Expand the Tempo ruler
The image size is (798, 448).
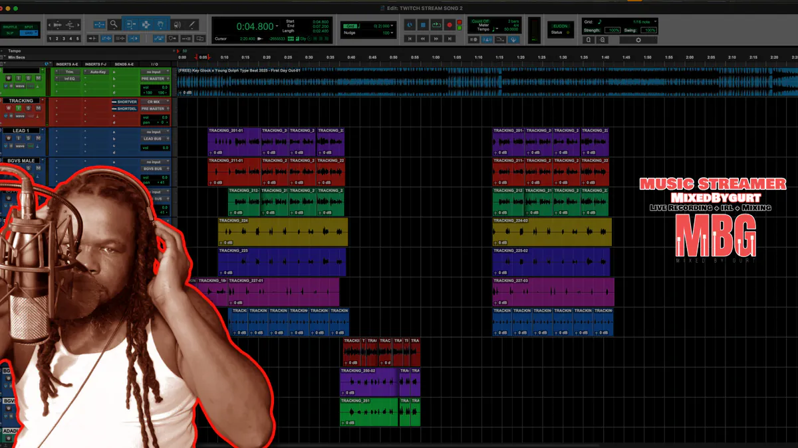(2, 50)
